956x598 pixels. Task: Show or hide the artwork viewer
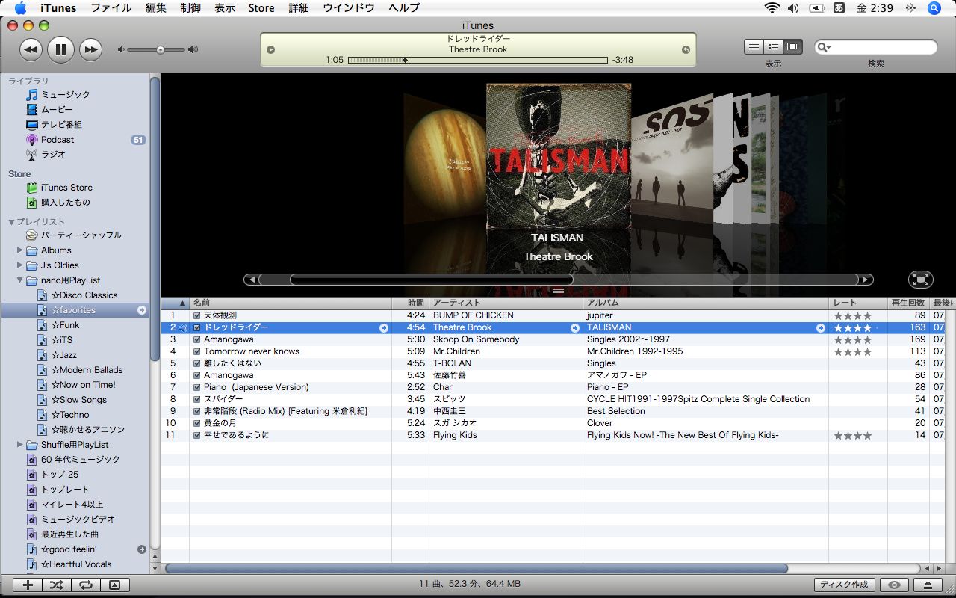(114, 585)
